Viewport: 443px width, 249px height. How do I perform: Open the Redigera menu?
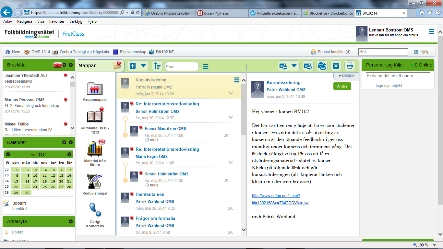pos(25,21)
